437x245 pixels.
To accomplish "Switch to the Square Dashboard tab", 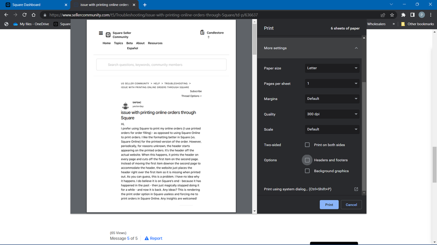I will (x=35, y=5).
